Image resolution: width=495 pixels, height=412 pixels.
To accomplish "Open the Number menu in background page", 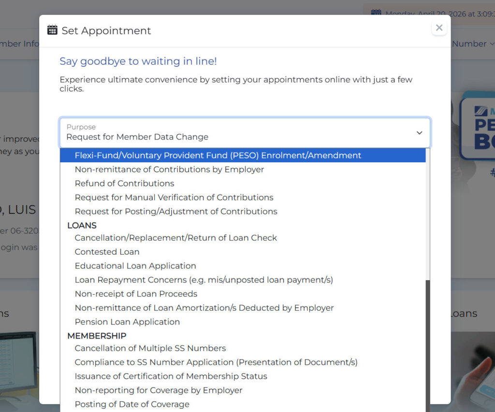I will coord(473,43).
